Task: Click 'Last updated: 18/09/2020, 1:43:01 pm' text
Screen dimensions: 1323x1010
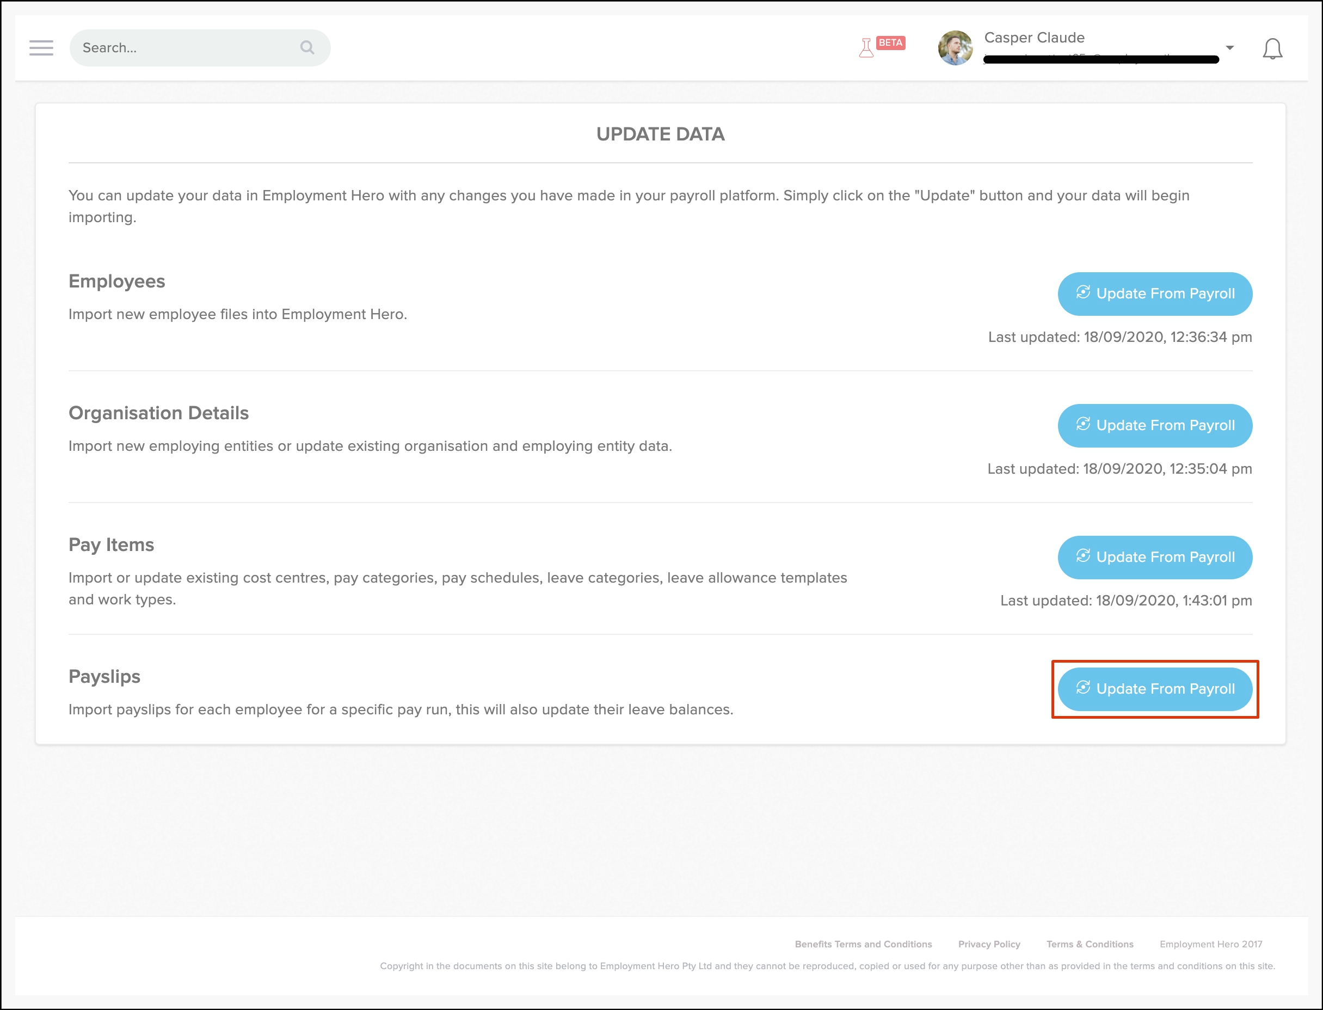Action: pyautogui.click(x=1126, y=600)
